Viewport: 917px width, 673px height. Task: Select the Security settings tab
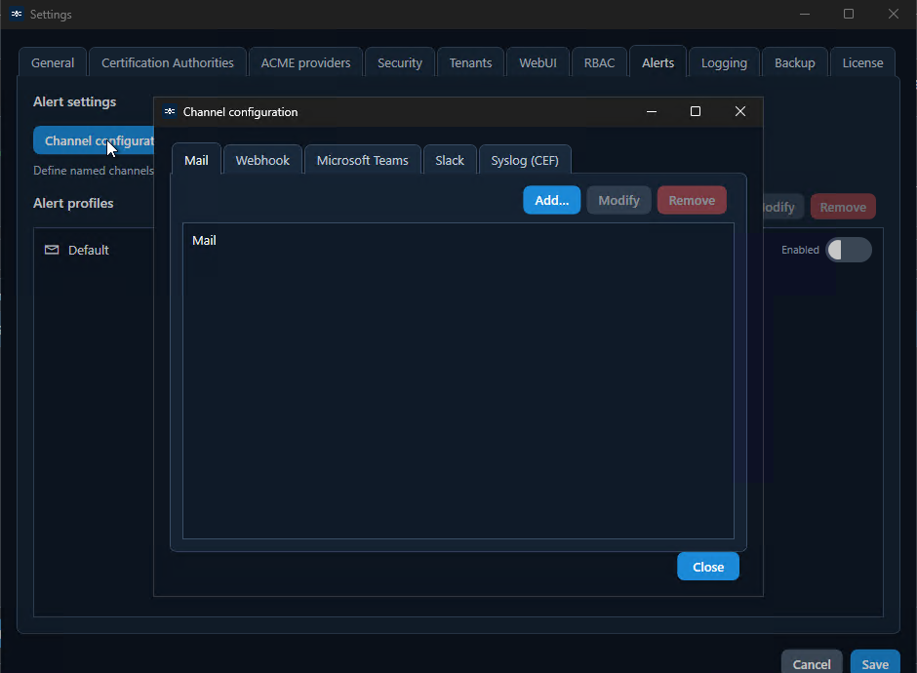pyautogui.click(x=400, y=62)
